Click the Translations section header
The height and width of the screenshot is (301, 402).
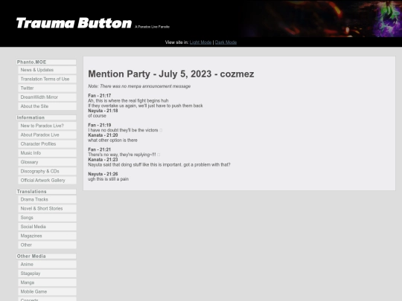click(46, 192)
